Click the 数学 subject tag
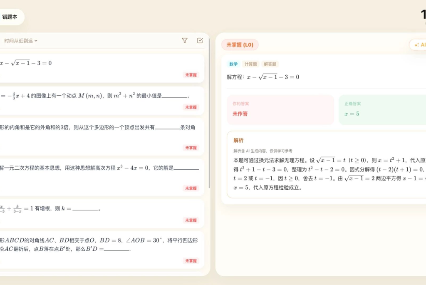426x285 pixels. tap(233, 64)
